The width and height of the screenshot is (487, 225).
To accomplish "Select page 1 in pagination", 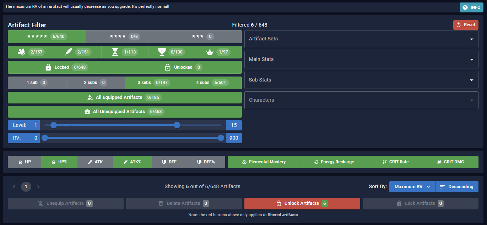I will [x=26, y=187].
